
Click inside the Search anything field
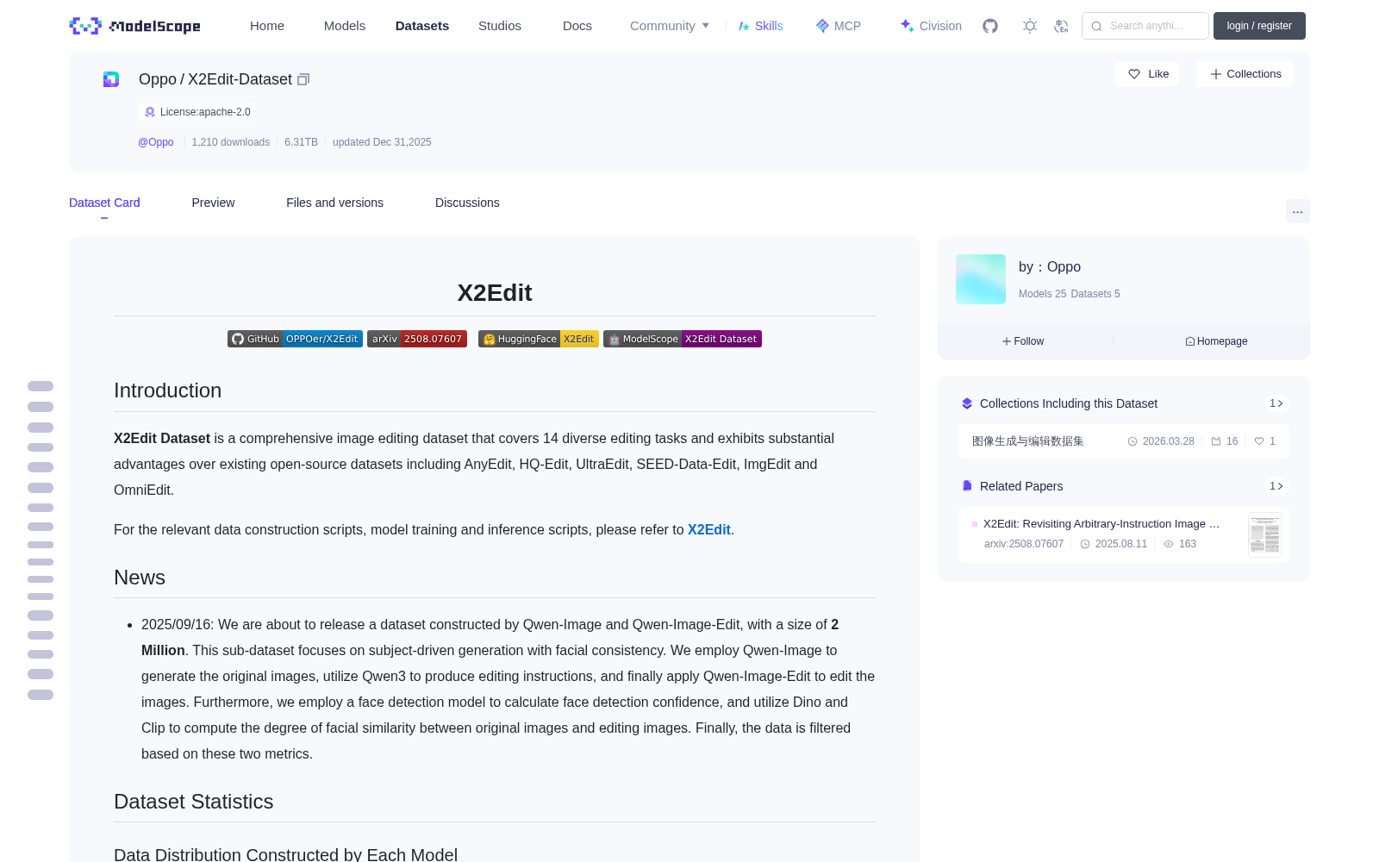pyautogui.click(x=1145, y=26)
